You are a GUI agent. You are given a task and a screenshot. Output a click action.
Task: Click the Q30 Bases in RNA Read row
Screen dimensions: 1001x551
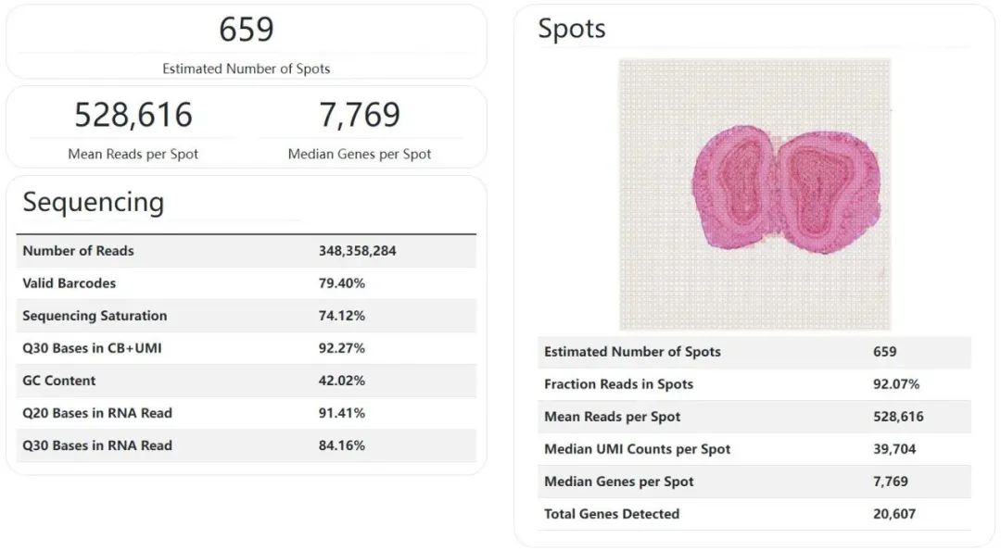[x=246, y=445]
